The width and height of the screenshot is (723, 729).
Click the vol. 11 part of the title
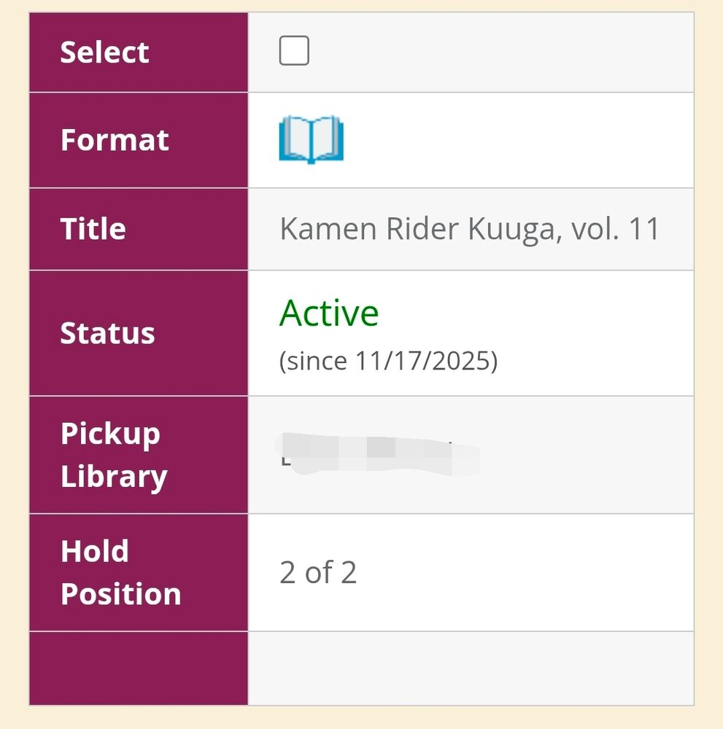point(616,229)
